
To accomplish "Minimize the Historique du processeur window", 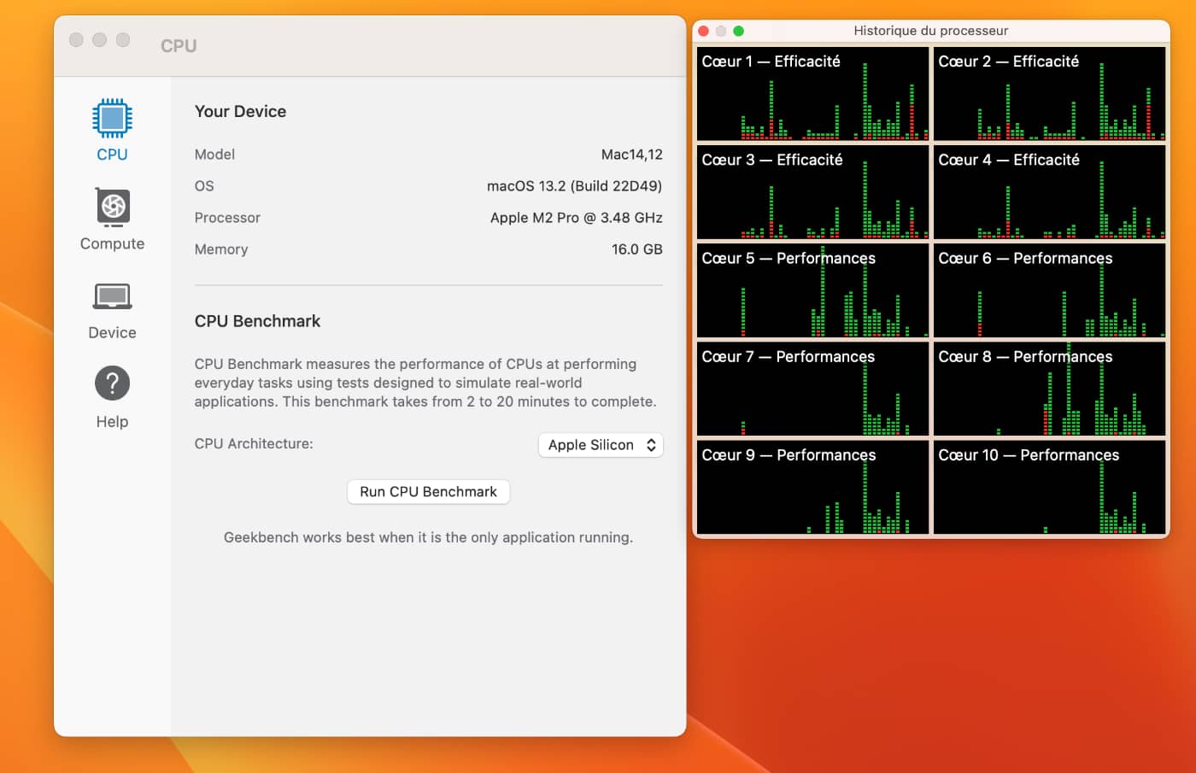I will point(721,31).
